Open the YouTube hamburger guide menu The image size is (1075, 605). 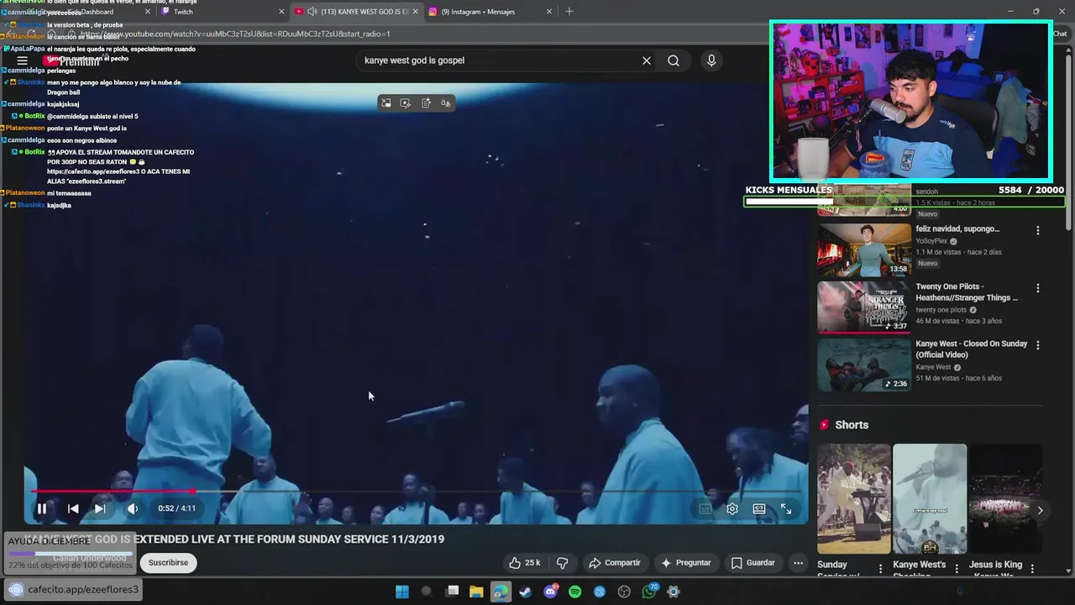(x=23, y=60)
